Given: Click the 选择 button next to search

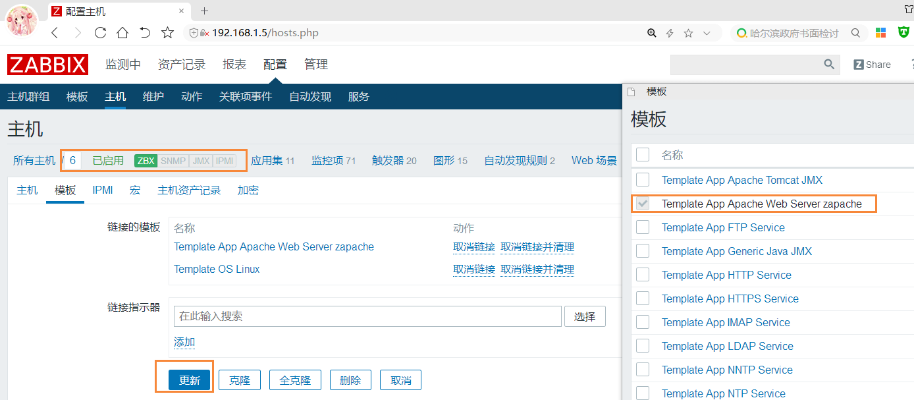Looking at the screenshot, I should point(584,316).
